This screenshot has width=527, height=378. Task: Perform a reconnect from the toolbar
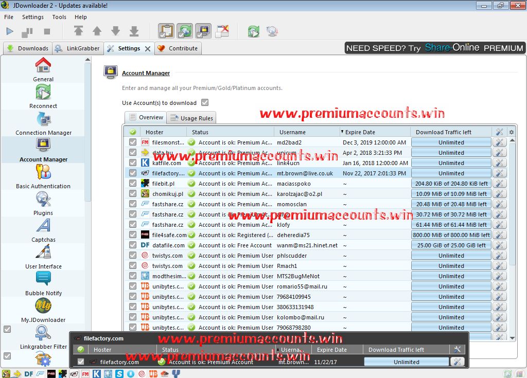point(254,31)
